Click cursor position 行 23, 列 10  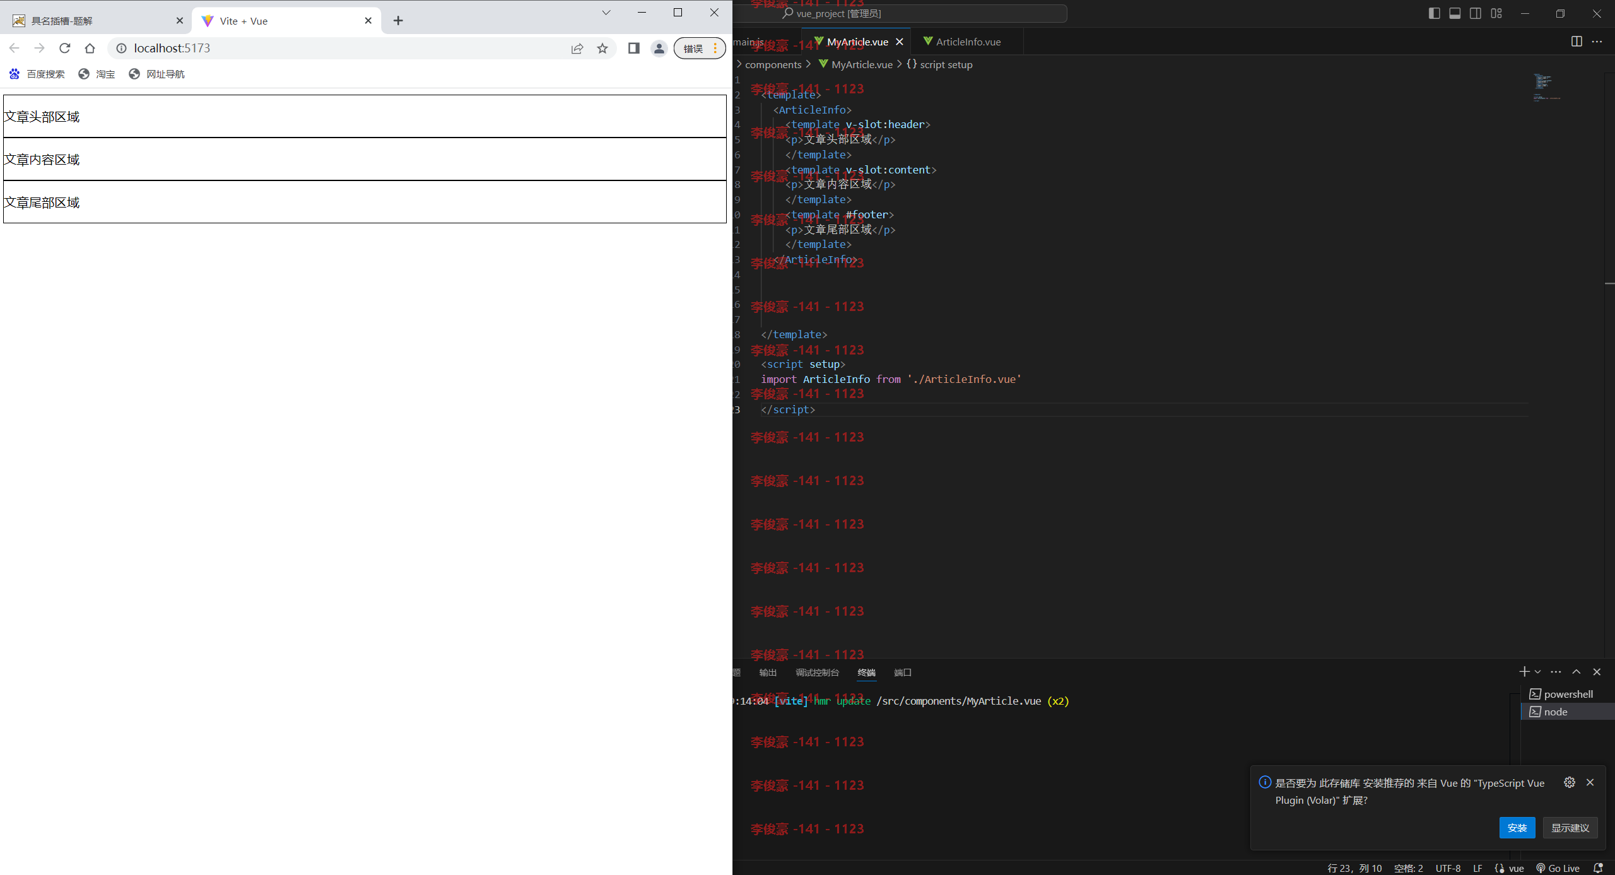(x=1354, y=868)
